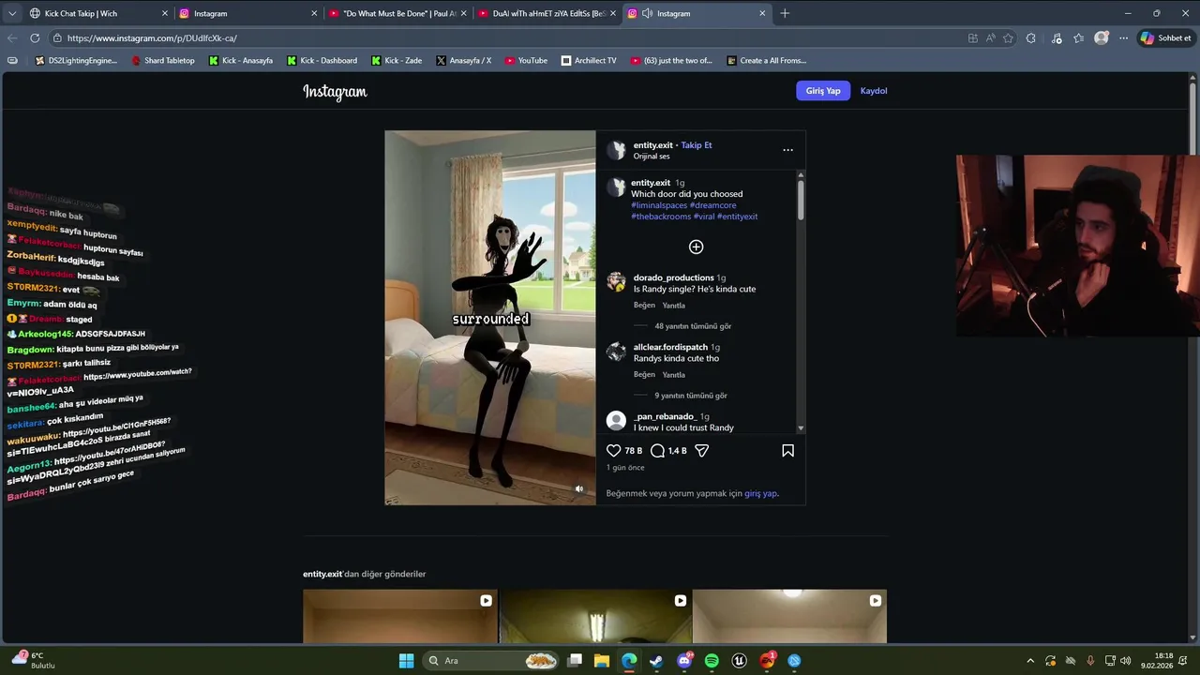Open the Kick - Dashboard bookmark

click(x=321, y=60)
